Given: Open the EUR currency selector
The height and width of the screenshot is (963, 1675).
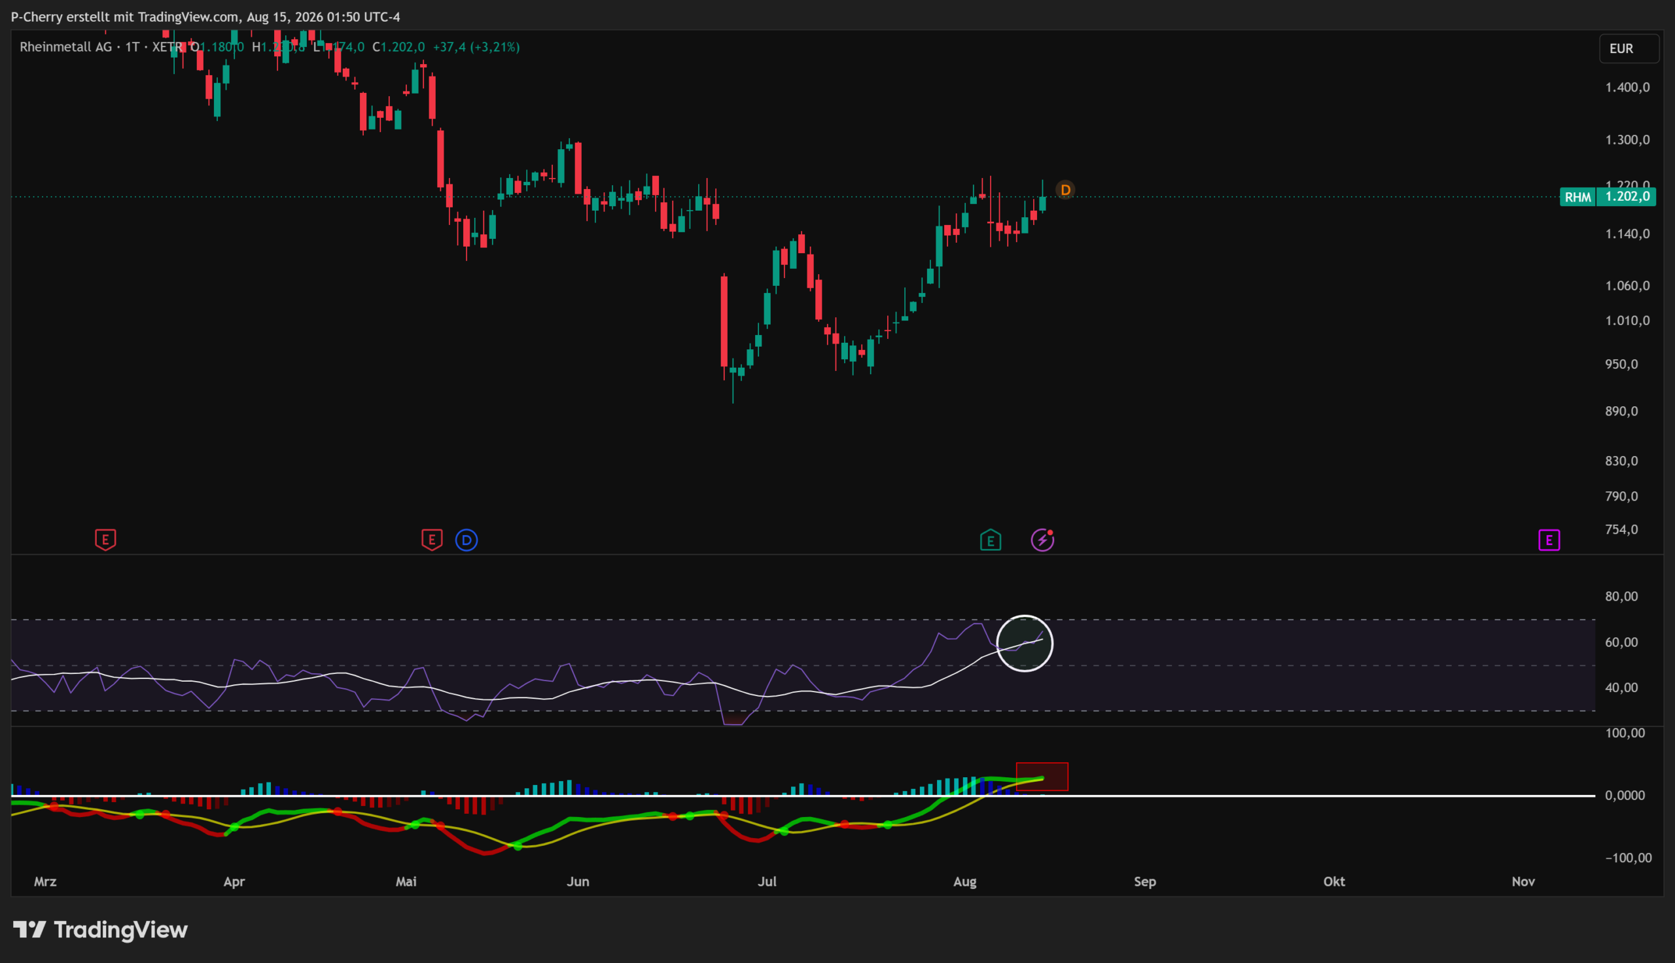Looking at the screenshot, I should (1629, 48).
